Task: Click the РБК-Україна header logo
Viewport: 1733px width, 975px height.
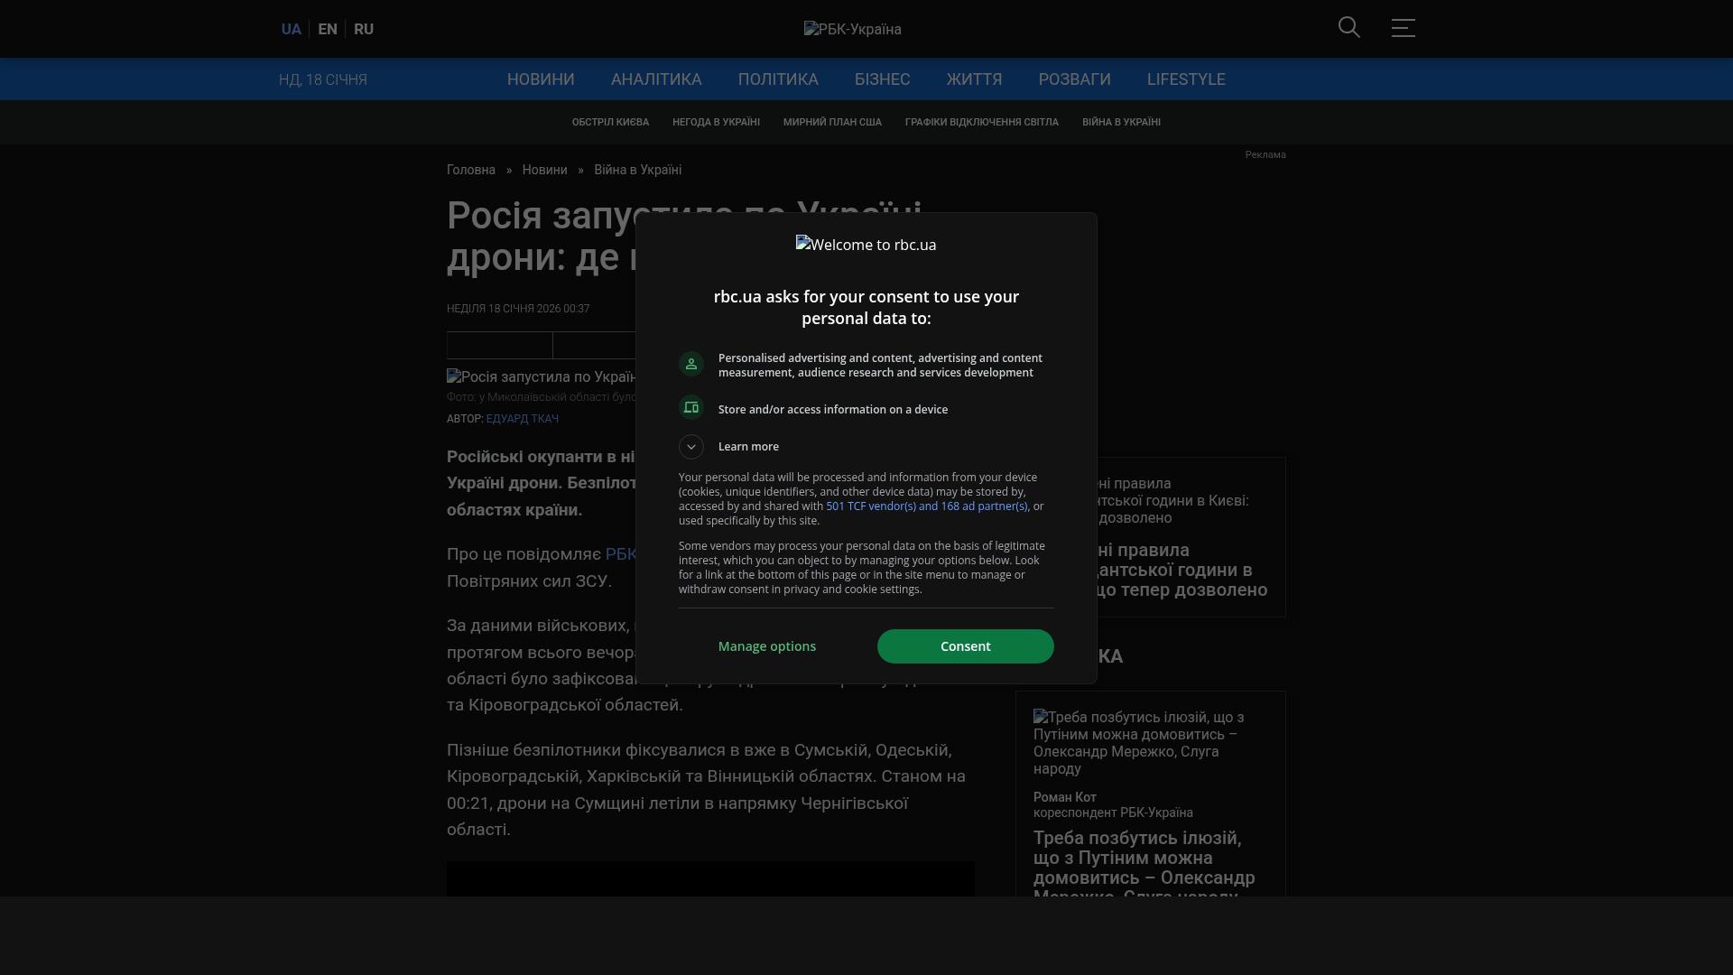Action: point(852,29)
